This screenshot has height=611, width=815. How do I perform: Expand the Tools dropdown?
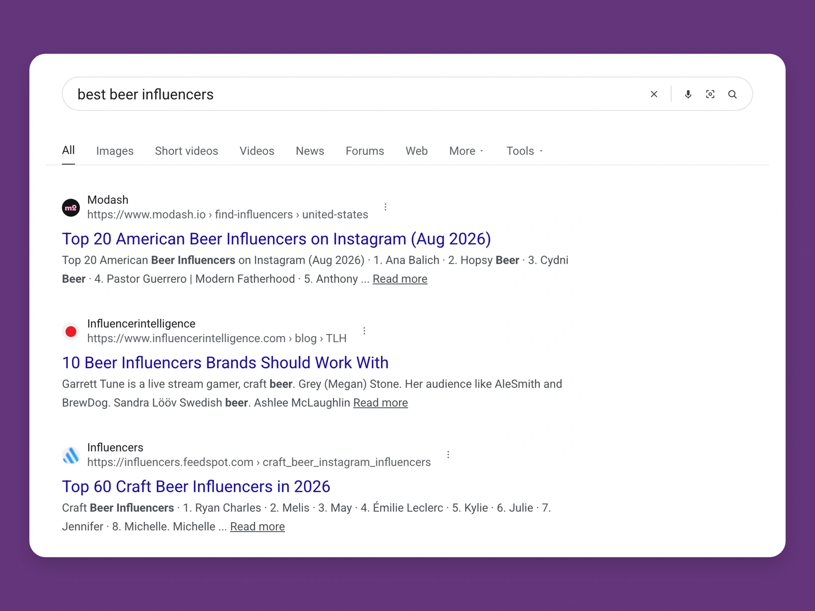525,151
